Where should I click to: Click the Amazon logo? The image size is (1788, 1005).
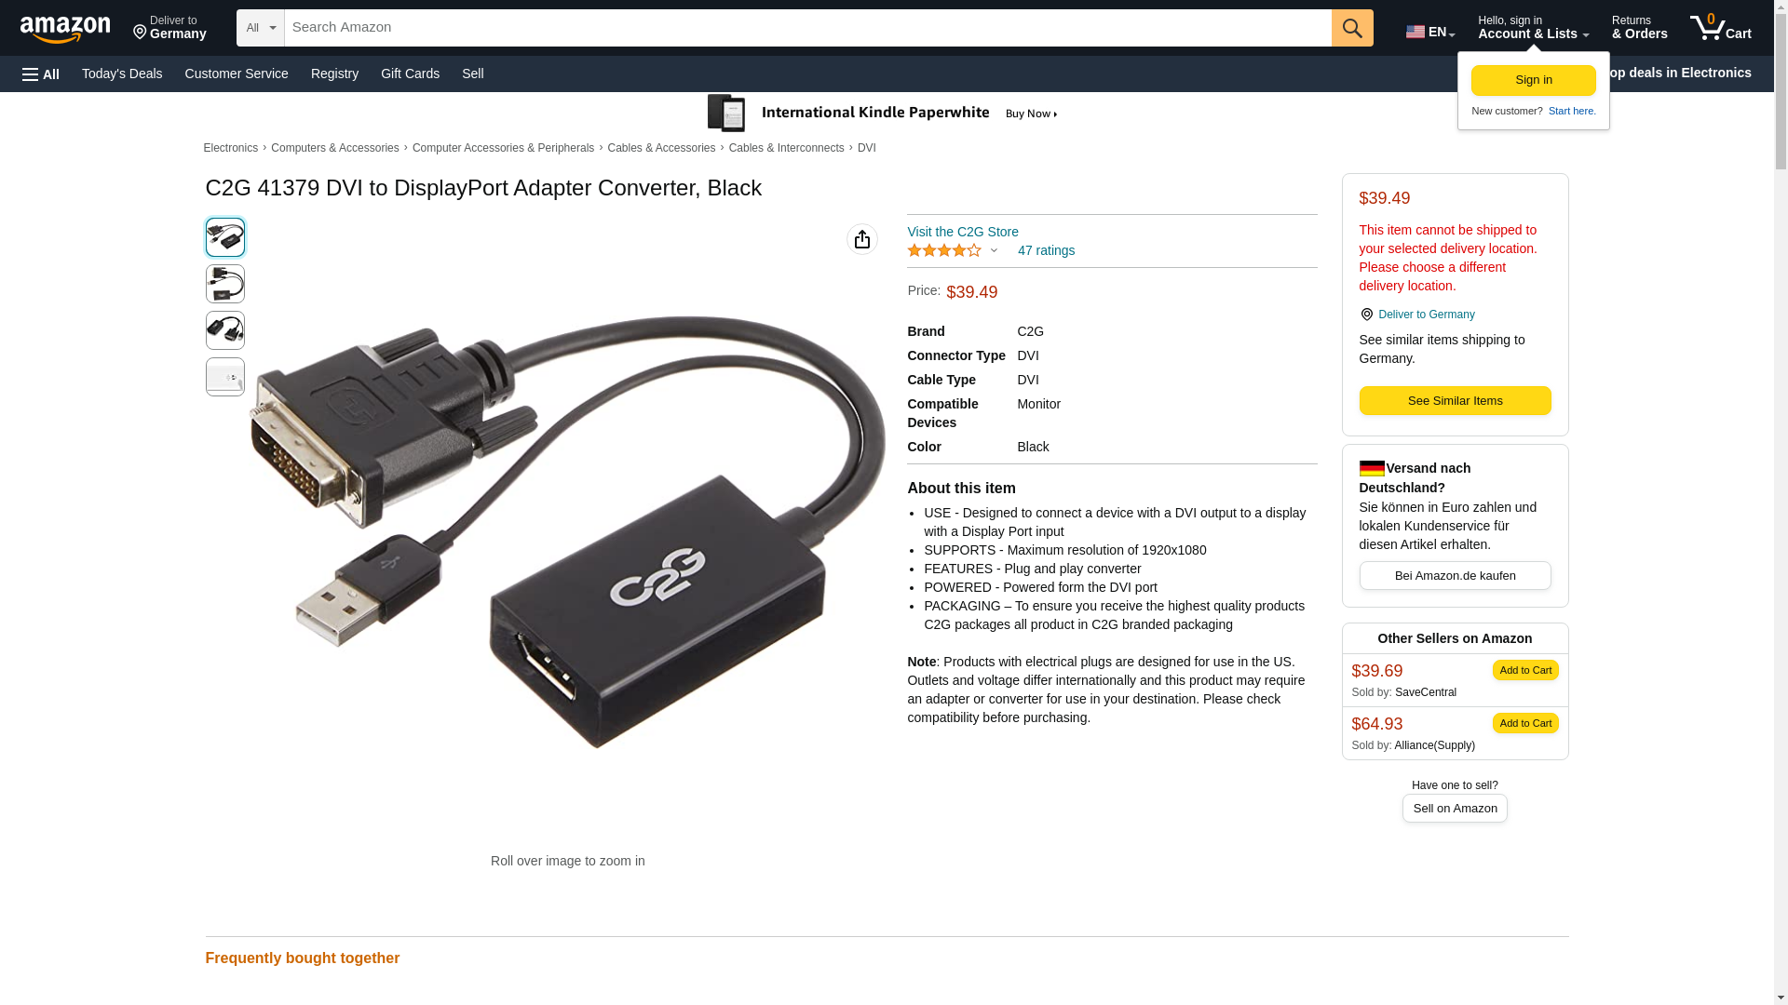[65, 29]
